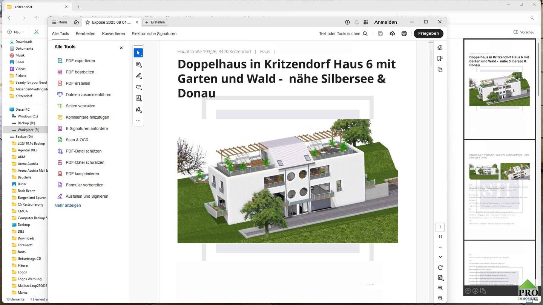Open Scan & OCR tool
Viewport: 543px width, 305px height.
[x=77, y=140]
